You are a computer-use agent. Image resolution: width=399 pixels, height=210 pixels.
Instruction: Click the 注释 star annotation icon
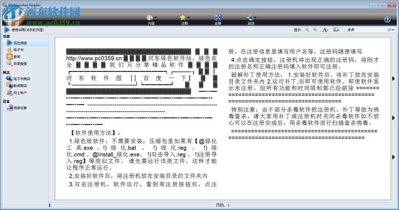click(183, 17)
